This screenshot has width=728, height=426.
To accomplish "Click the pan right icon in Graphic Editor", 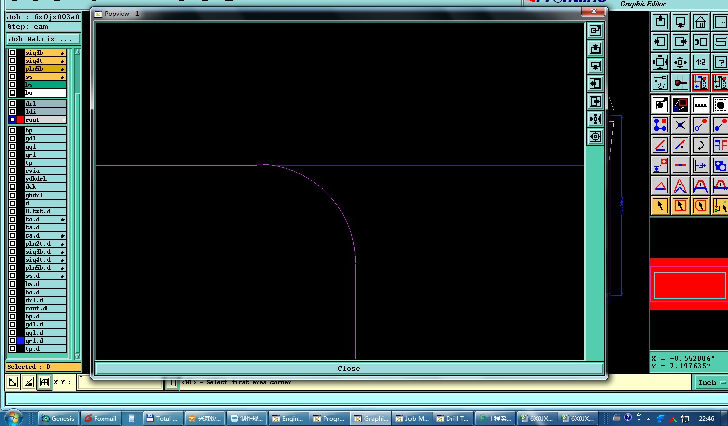I will [x=680, y=42].
